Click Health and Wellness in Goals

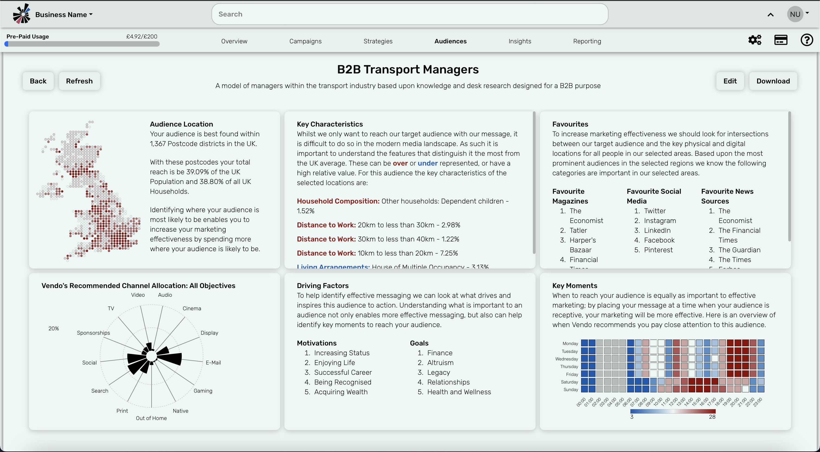[459, 392]
